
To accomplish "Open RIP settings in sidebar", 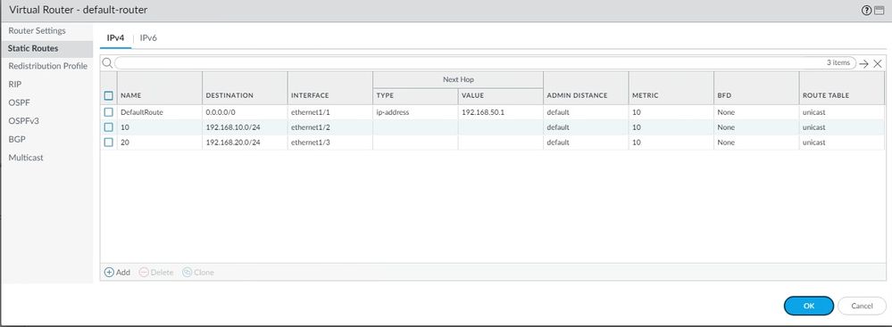I will 15,85.
